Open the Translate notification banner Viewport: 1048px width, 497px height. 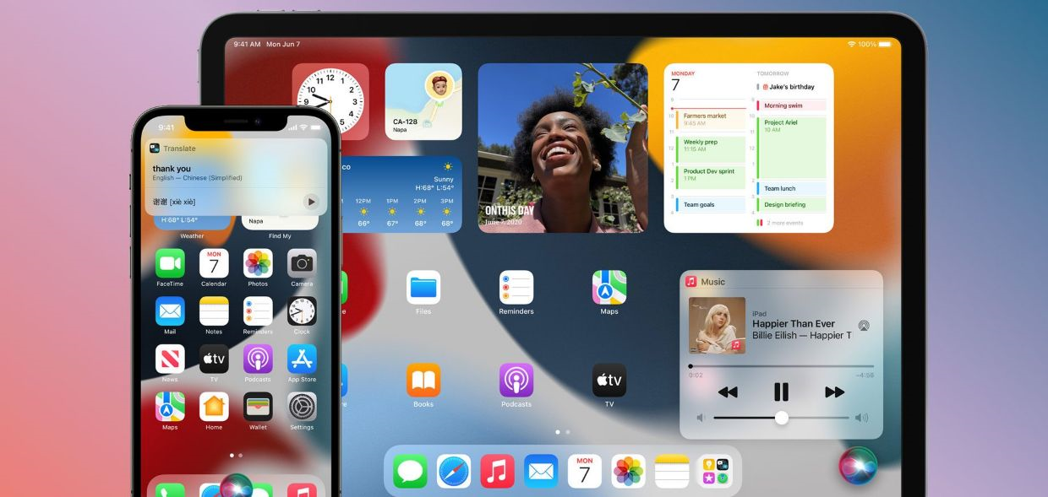coord(236,176)
